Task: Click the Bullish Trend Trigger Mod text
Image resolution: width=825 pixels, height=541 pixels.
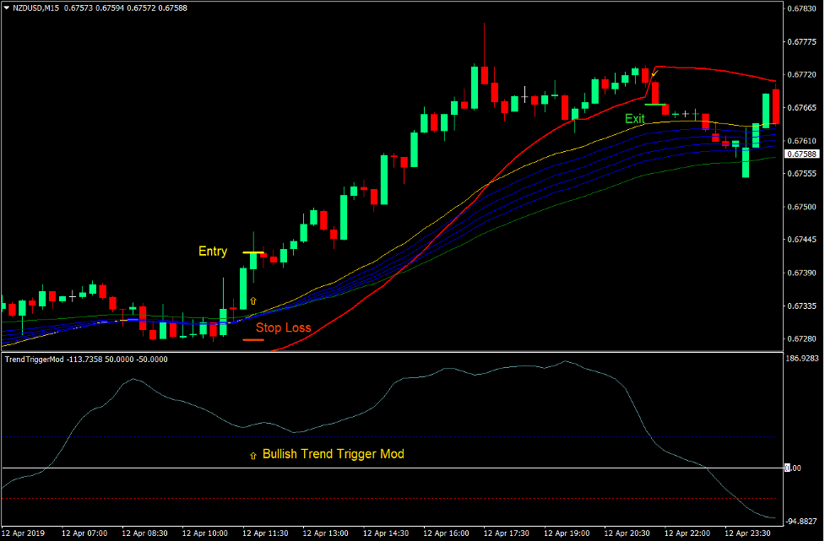Action: pos(334,454)
